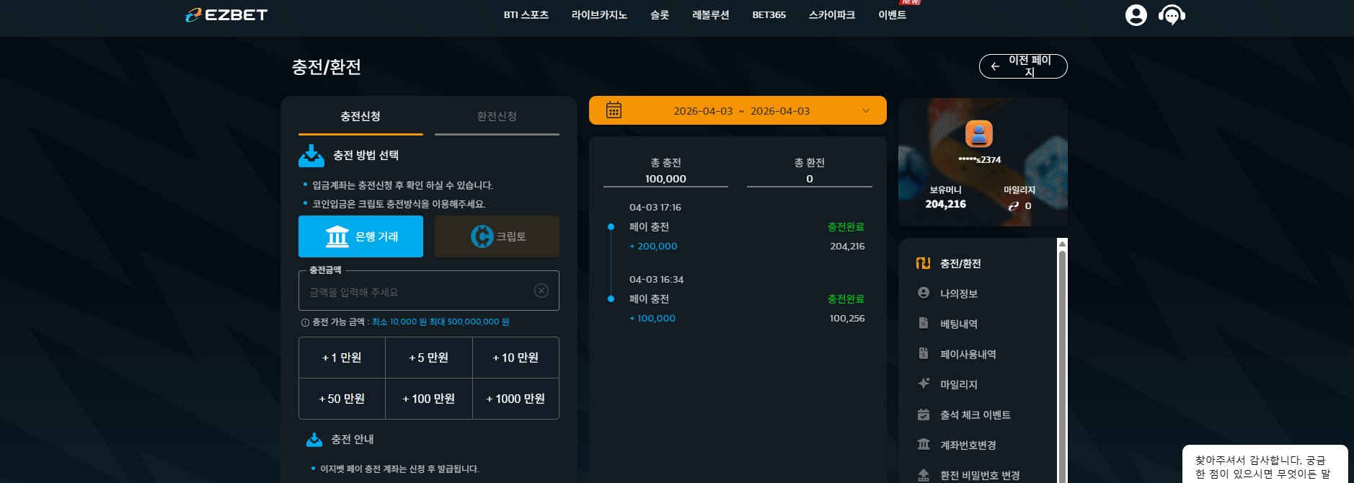Image resolution: width=1354 pixels, height=483 pixels.
Task: Clear the deposit amount field using the X icon
Action: click(541, 291)
